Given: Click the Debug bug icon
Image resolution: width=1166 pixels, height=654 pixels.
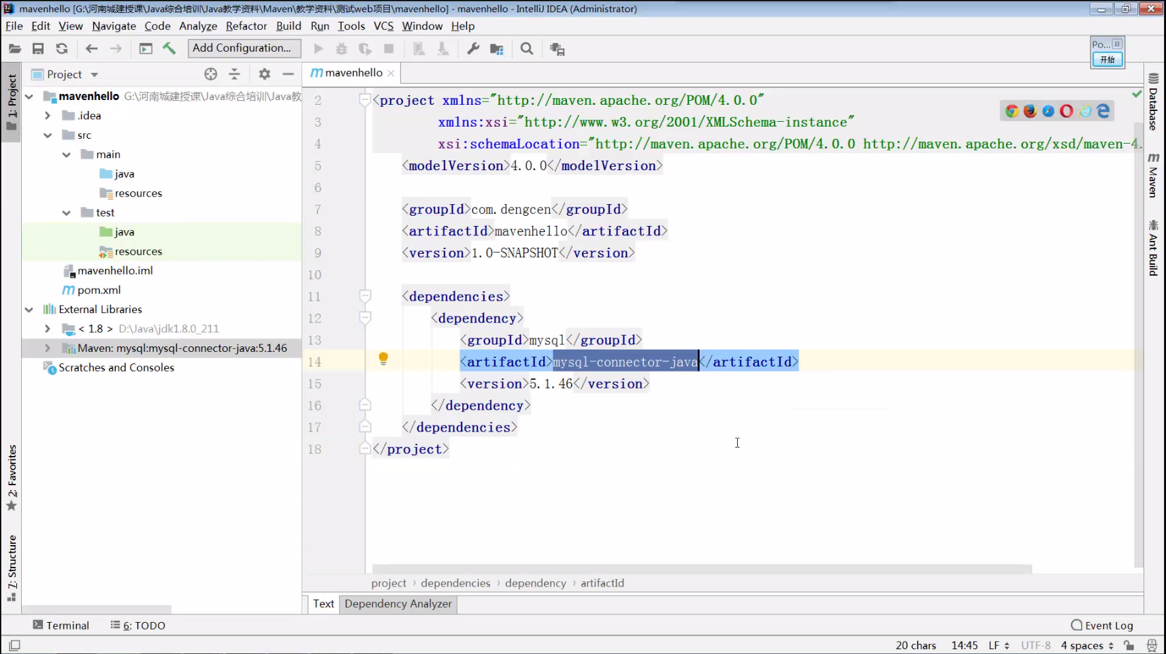Looking at the screenshot, I should [342, 48].
